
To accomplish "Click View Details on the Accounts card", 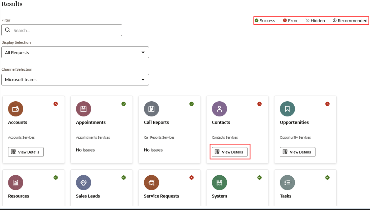I will coord(26,152).
